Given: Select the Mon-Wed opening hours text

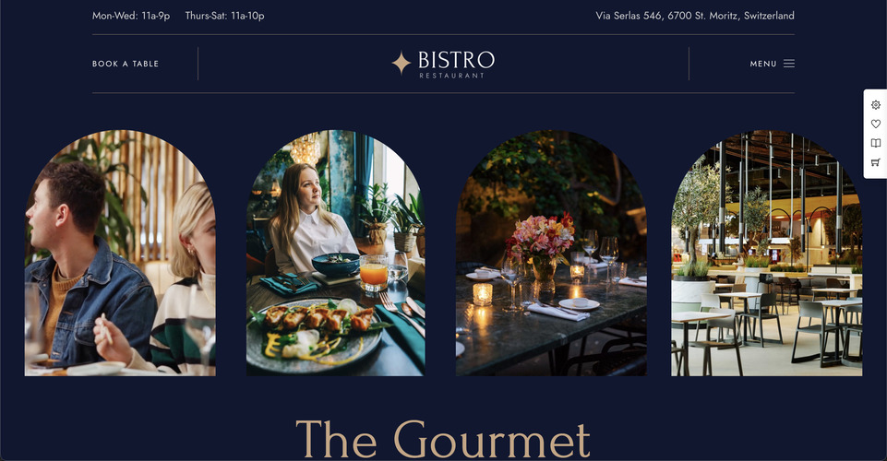Looking at the screenshot, I should [x=131, y=16].
